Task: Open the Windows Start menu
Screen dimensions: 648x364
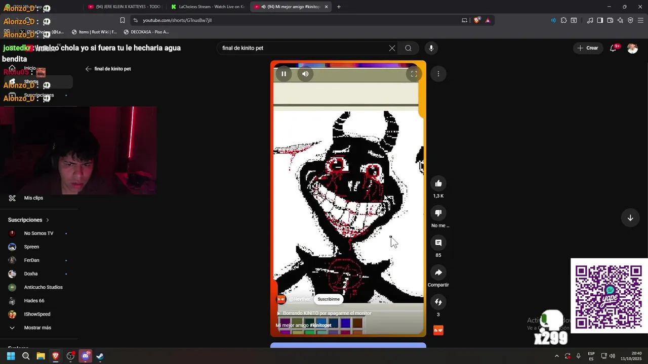Action: pos(11,356)
